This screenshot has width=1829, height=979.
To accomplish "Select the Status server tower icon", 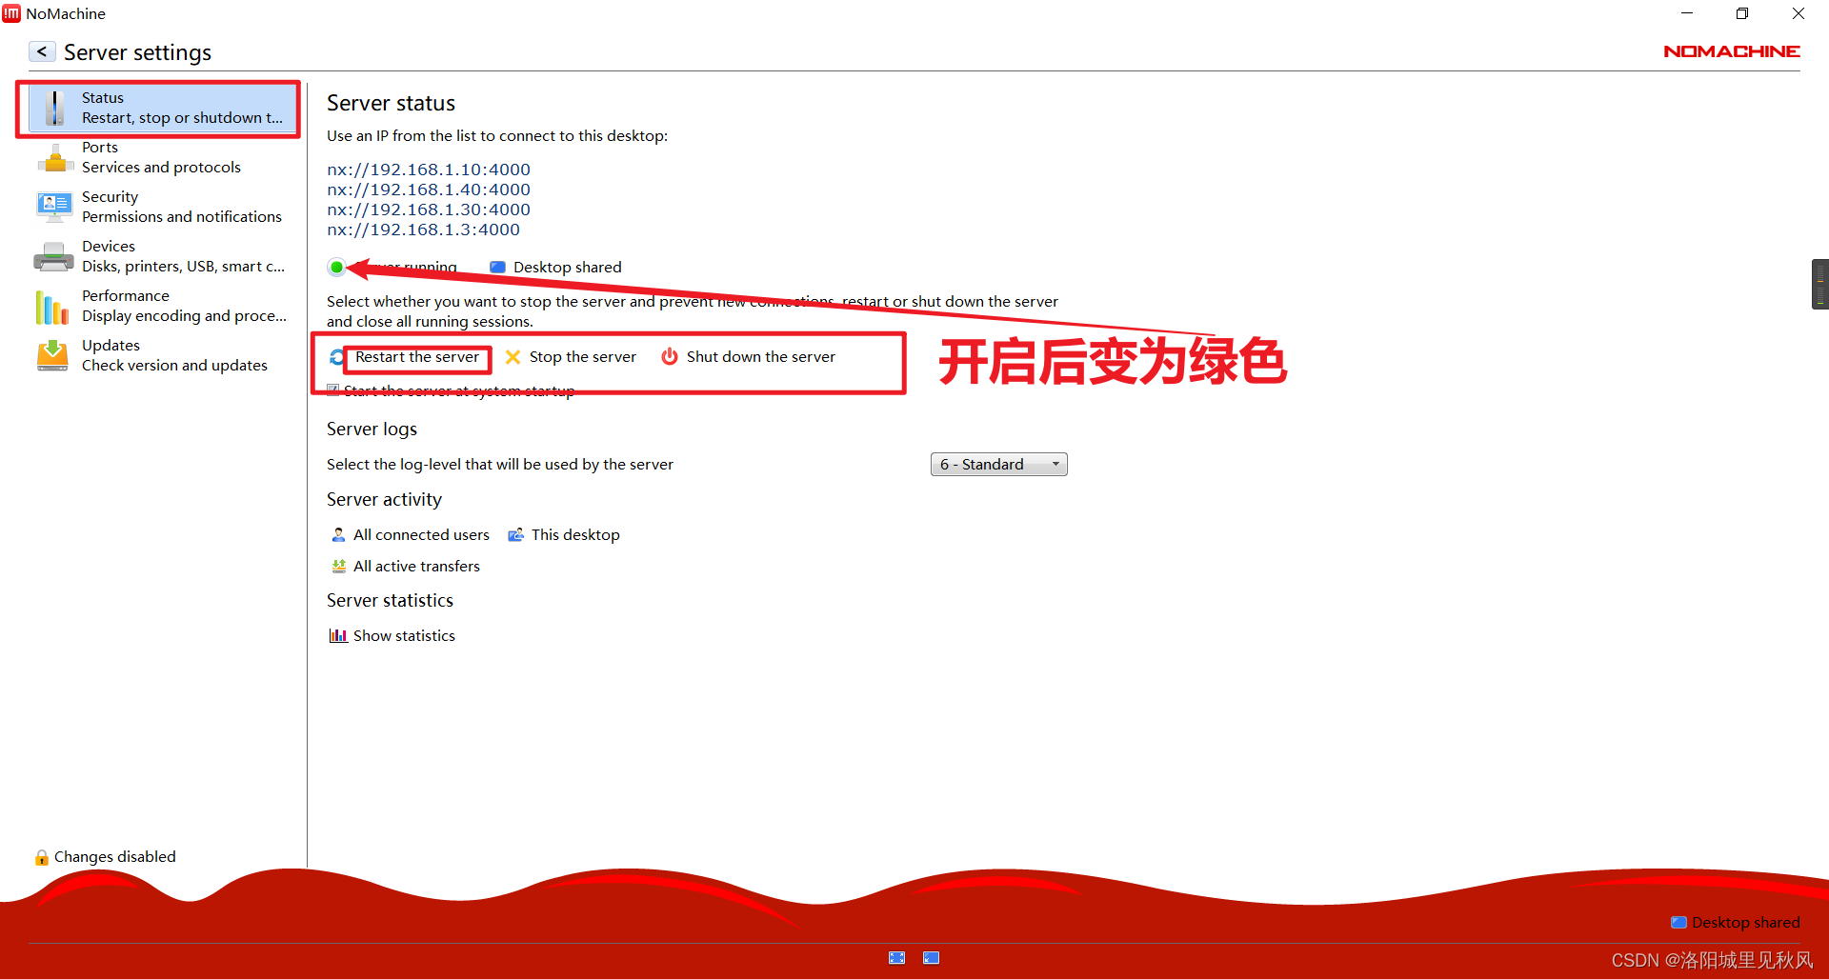I will point(56,108).
